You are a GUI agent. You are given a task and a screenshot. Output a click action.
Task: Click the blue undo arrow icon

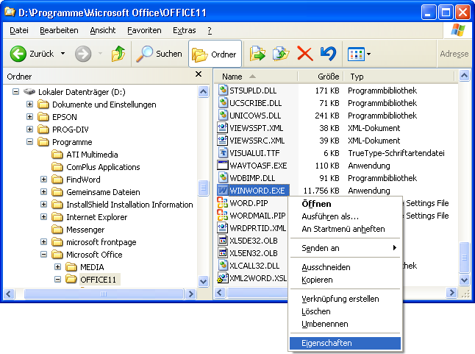(x=329, y=54)
